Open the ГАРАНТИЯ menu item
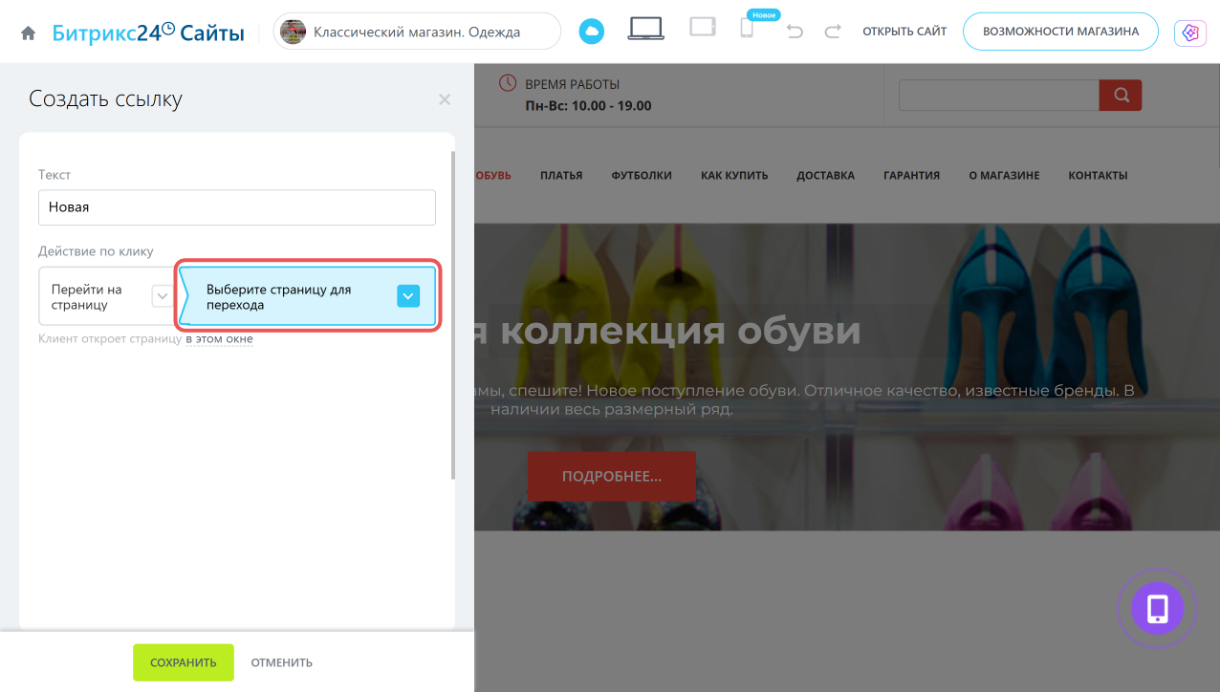 912,176
